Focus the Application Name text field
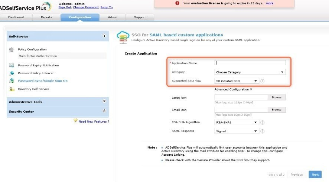329x182 pixels. click(250, 63)
